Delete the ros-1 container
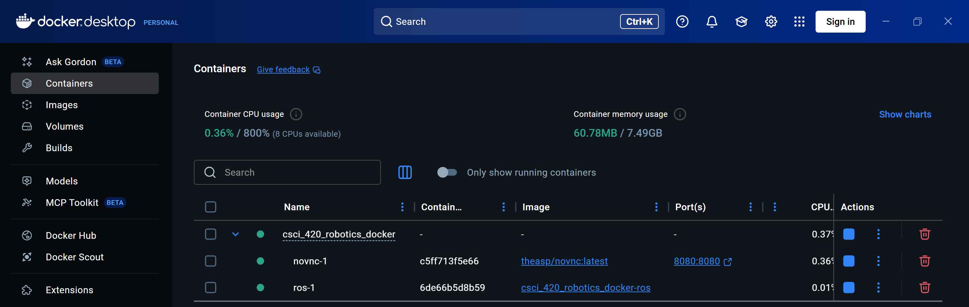The height and width of the screenshot is (307, 969). [925, 288]
